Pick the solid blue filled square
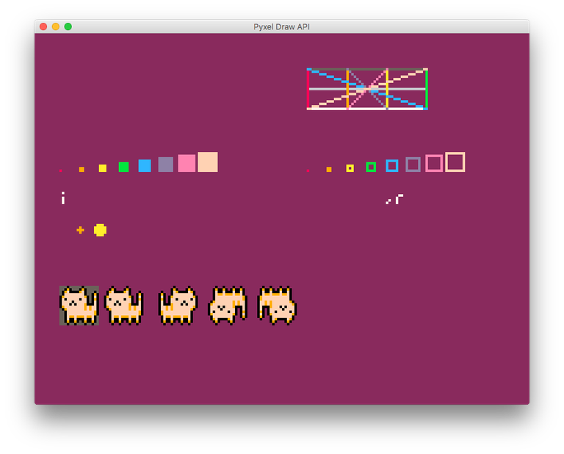This screenshot has height=454, width=564. point(145,165)
